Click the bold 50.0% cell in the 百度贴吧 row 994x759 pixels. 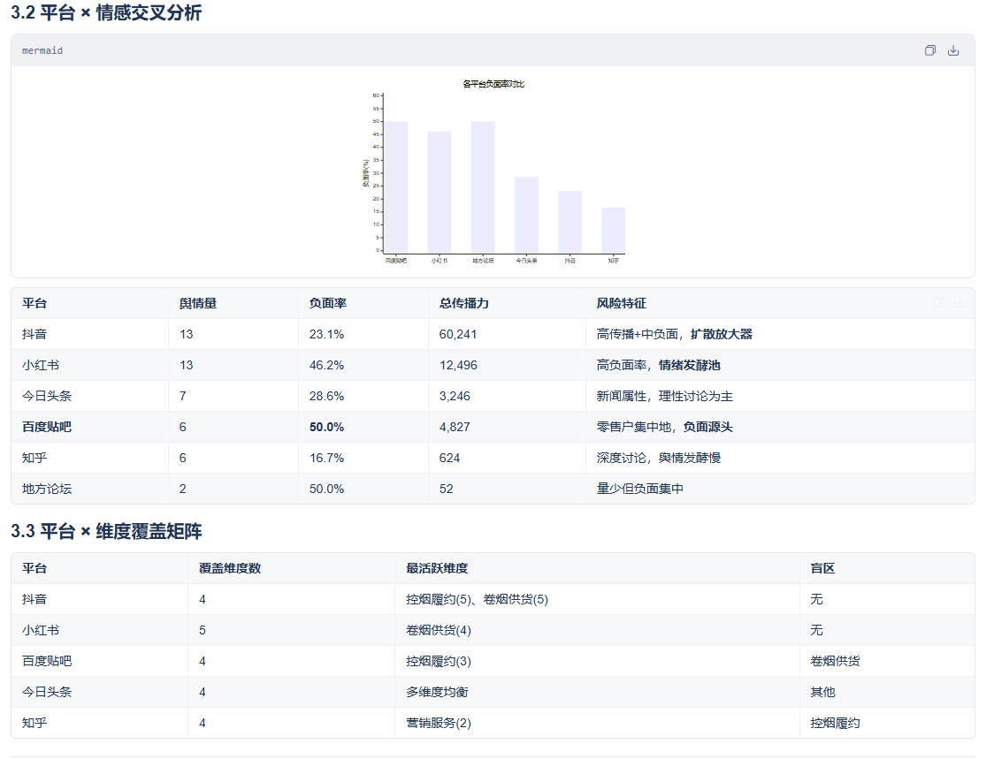click(x=326, y=428)
